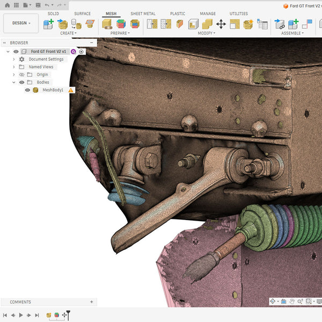The height and width of the screenshot is (322, 322).
Task: Switch to the SHEET METAL tab
Action: click(x=143, y=13)
